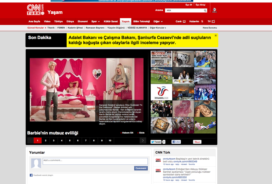Screen dimensions: 272x184
Task: Click the Üye Girişi link
Action: coord(200,5)
